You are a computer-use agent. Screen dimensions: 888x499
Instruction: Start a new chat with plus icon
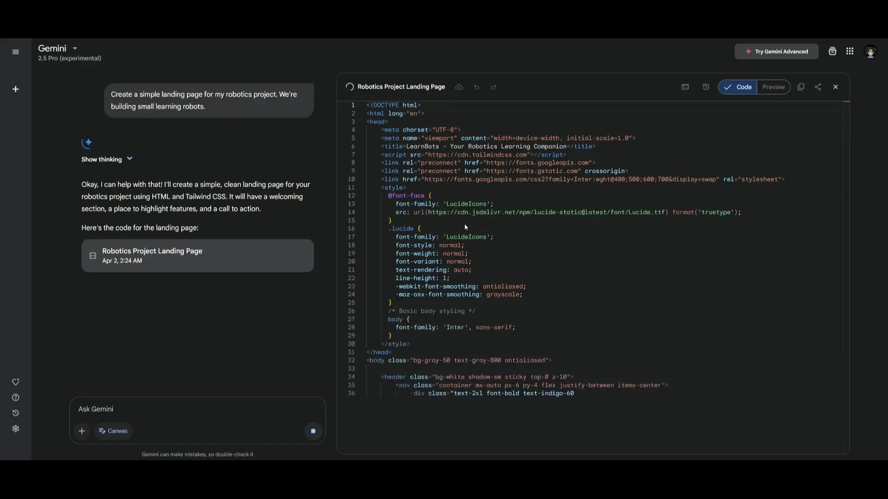pos(15,89)
